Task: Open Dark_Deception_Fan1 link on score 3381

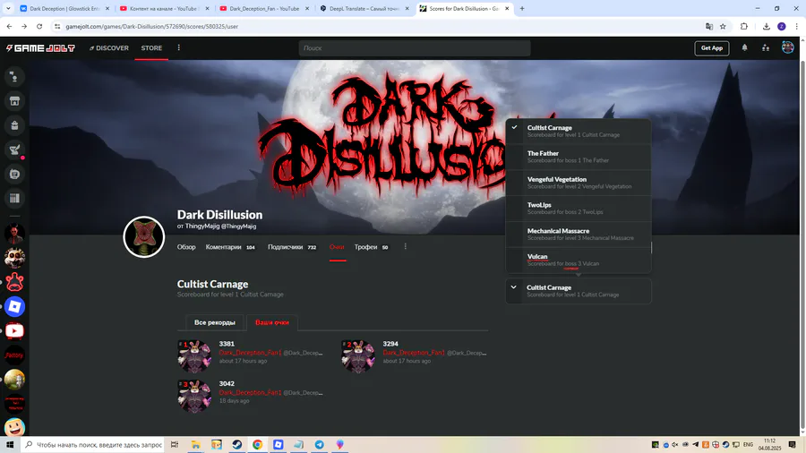Action: point(250,353)
